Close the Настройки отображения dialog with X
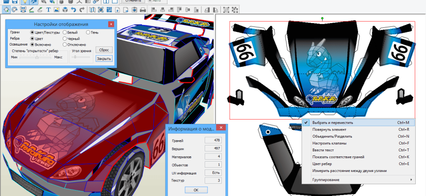 click(x=111, y=24)
